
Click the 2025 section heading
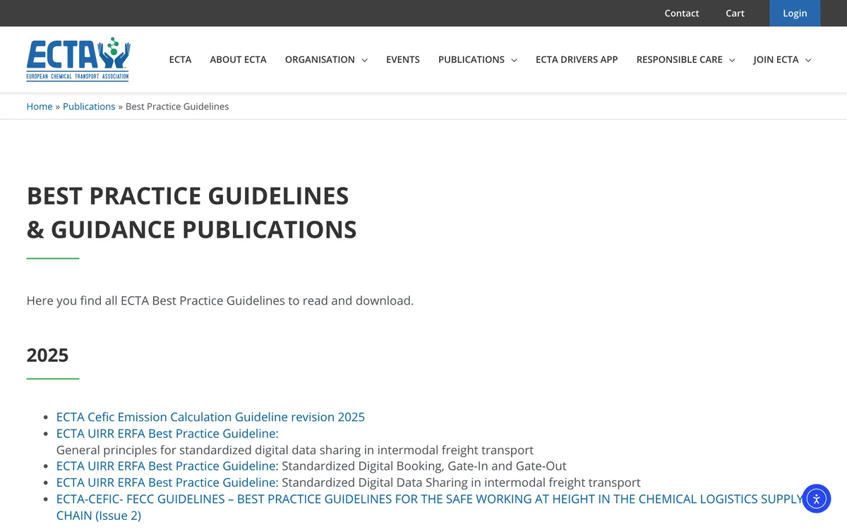coord(47,355)
